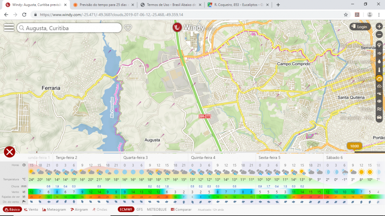Click the Augusta, Curitiba search field

click(69, 28)
